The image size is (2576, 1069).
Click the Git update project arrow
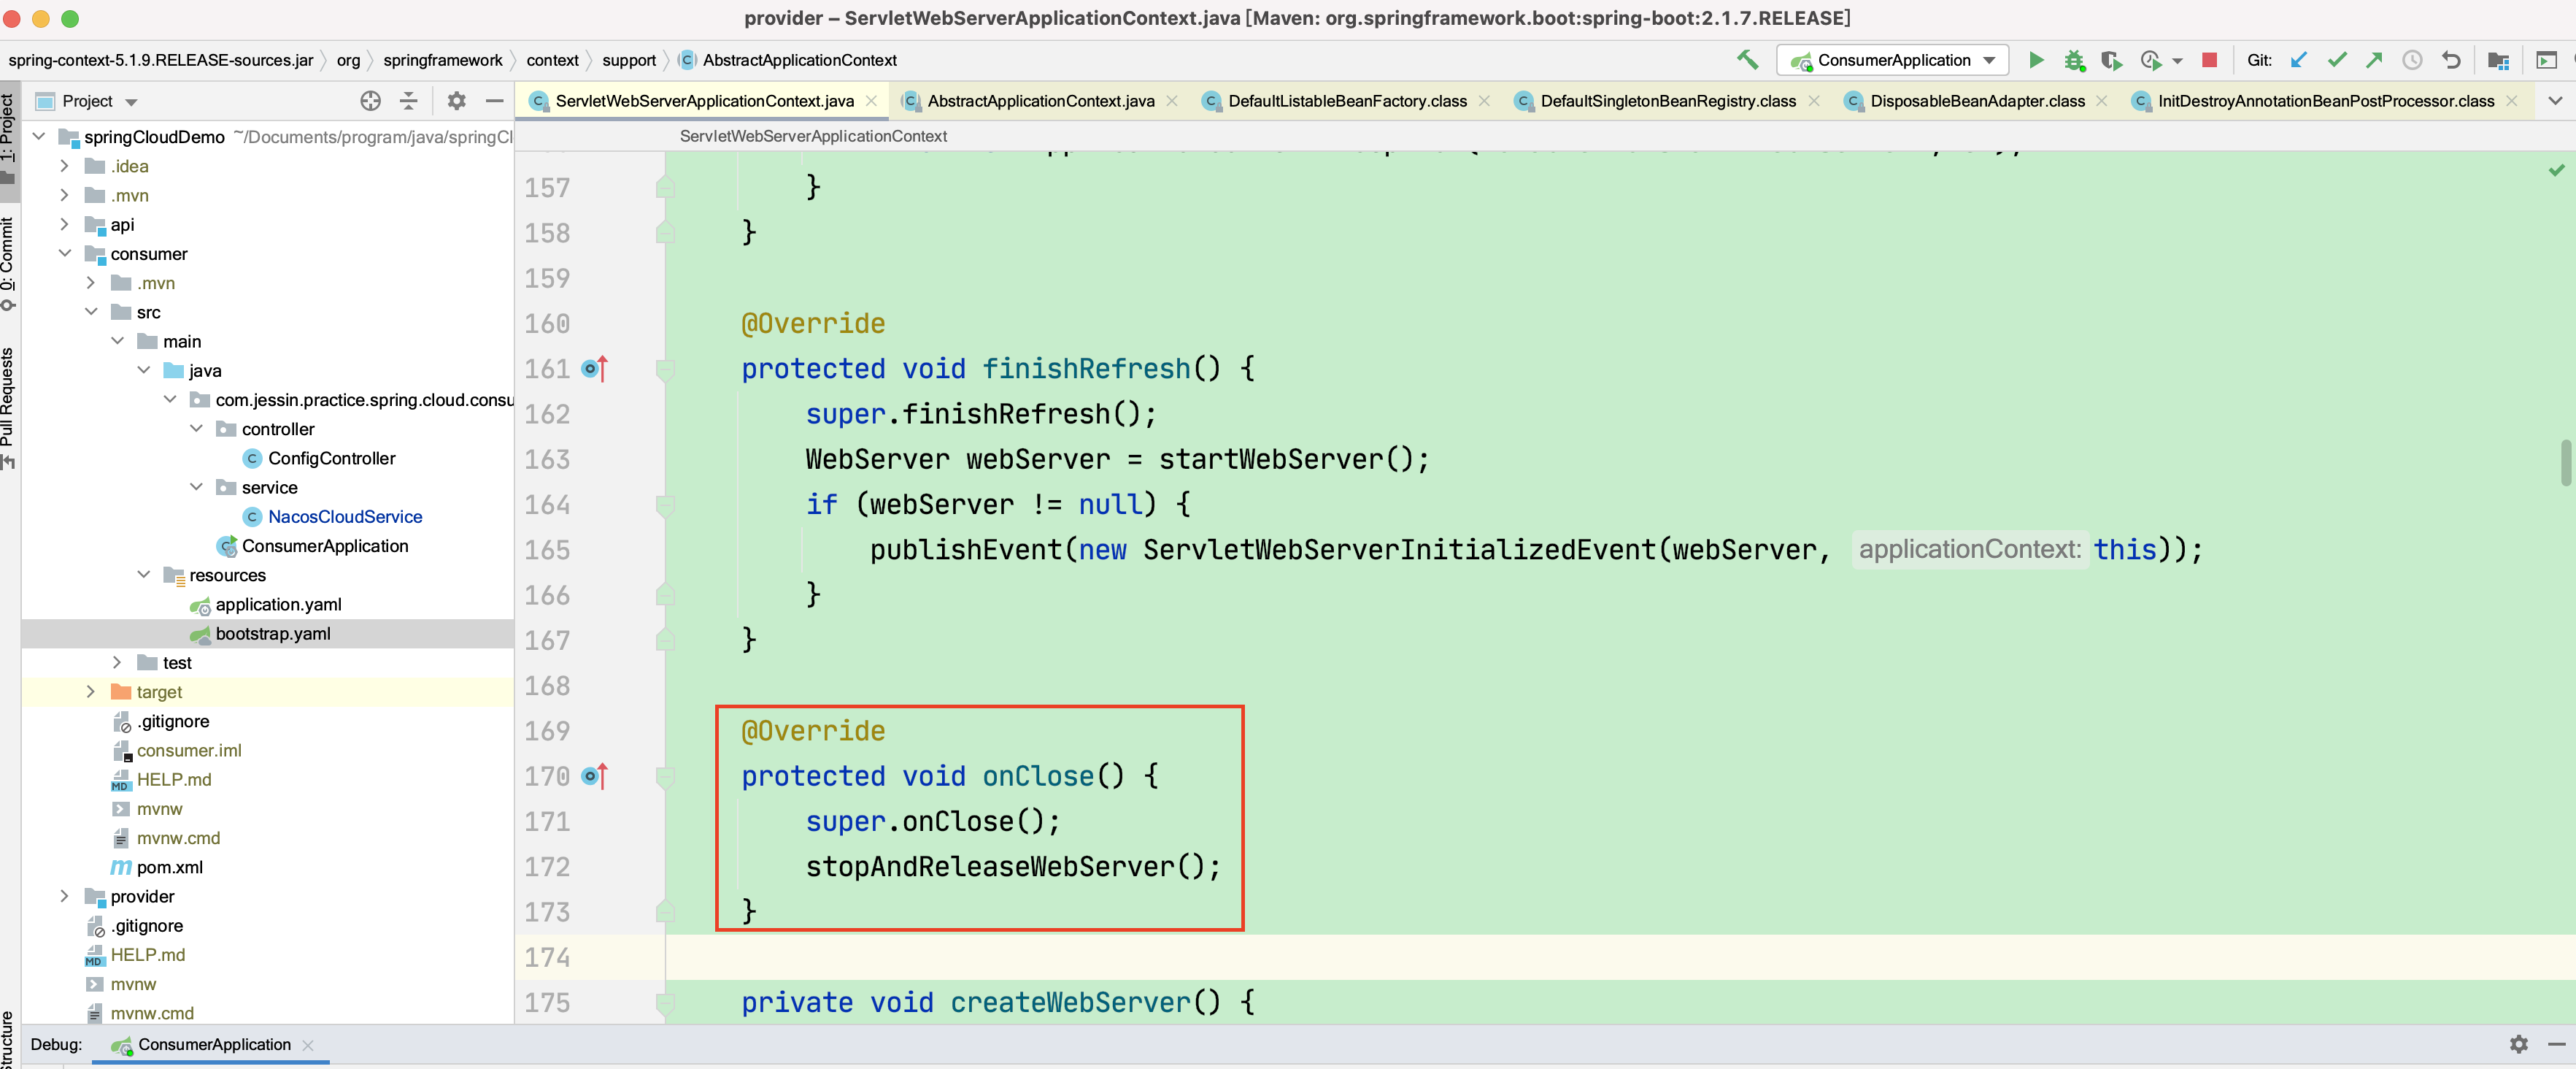coord(2298,60)
